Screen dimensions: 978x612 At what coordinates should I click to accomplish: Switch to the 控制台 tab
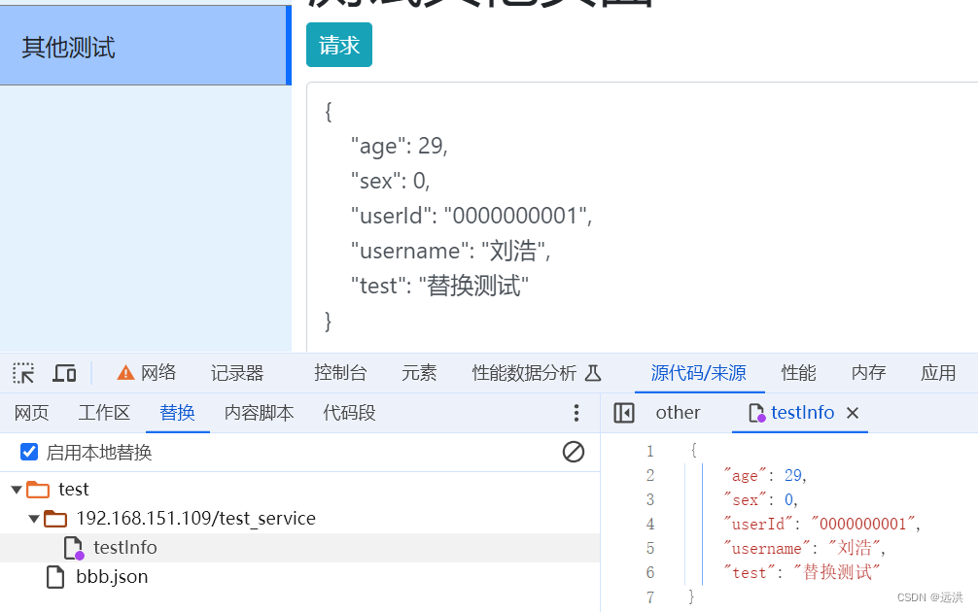(340, 373)
